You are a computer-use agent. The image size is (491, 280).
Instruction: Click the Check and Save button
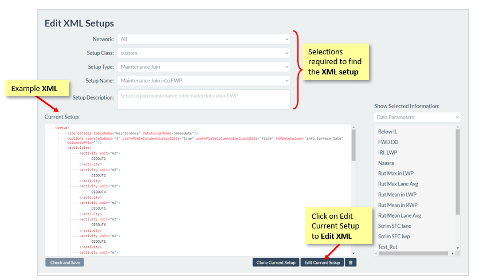tap(65, 262)
